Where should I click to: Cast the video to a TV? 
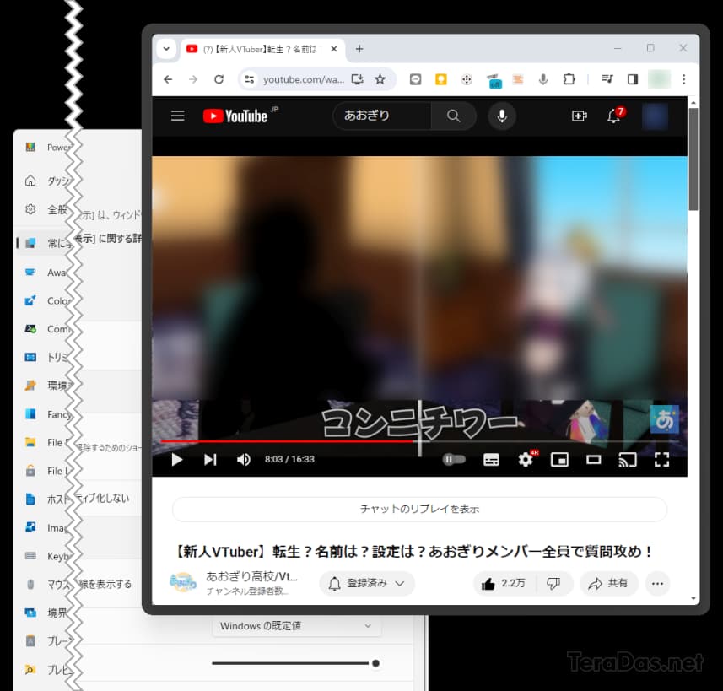[x=628, y=460]
